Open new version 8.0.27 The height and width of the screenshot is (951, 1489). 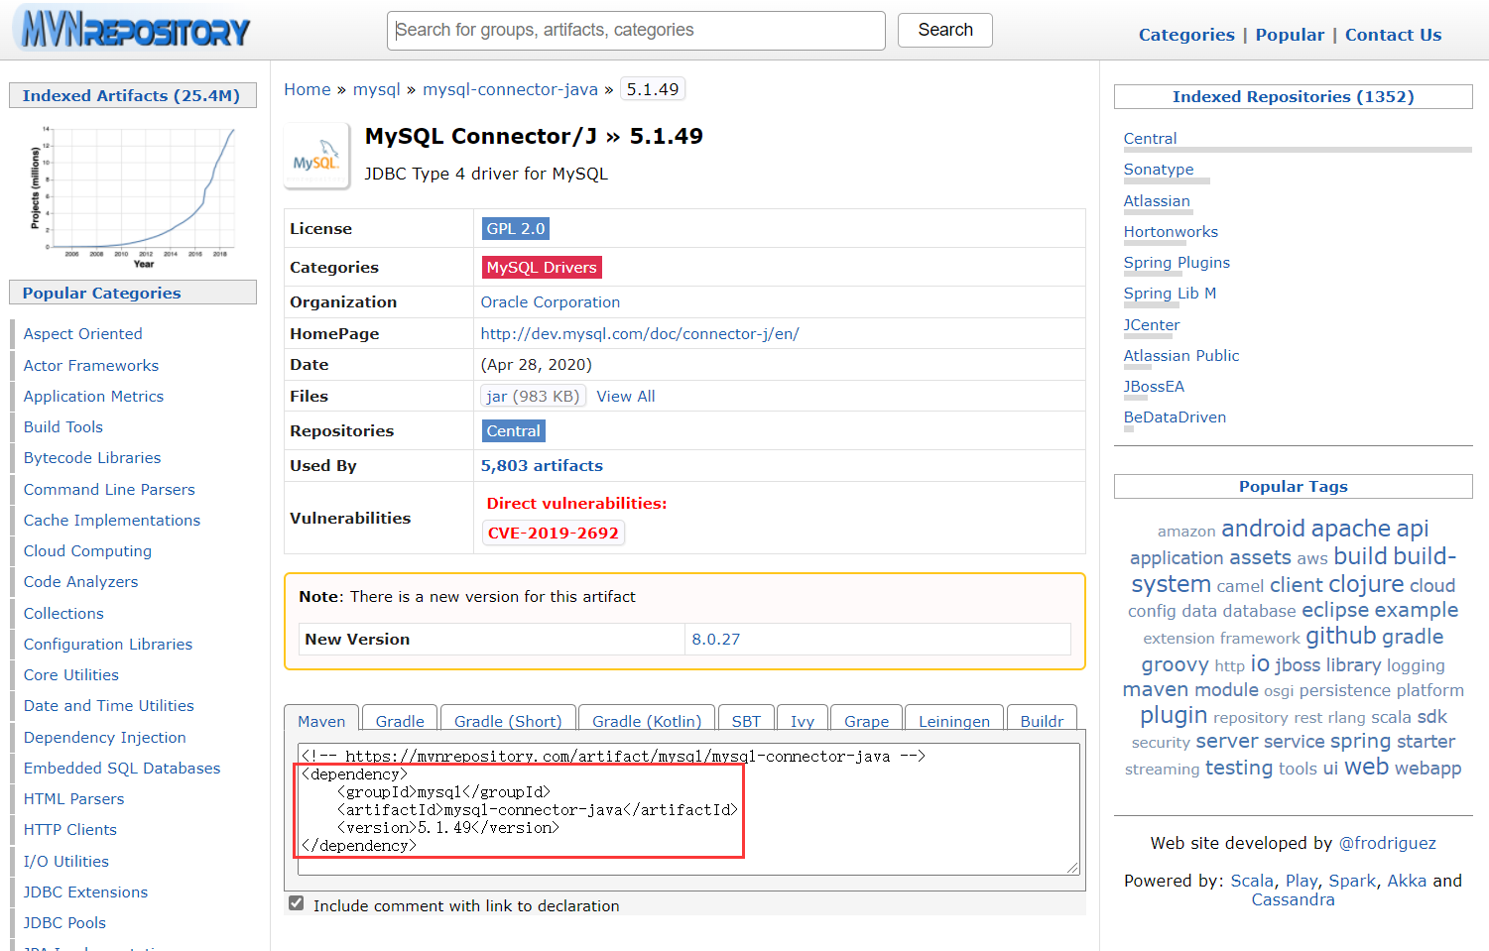click(x=716, y=639)
